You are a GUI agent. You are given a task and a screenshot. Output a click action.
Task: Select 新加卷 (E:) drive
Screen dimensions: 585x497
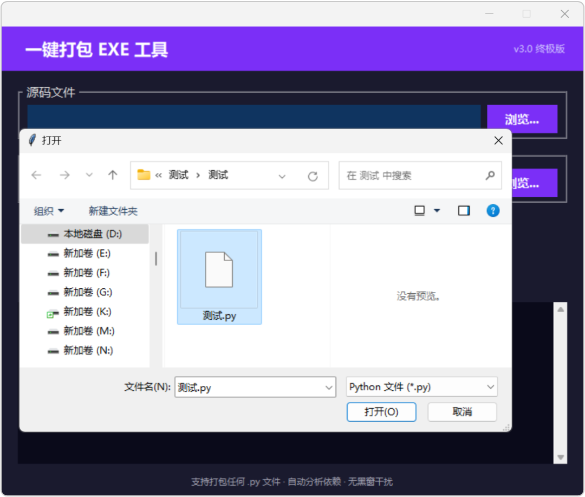pos(85,254)
